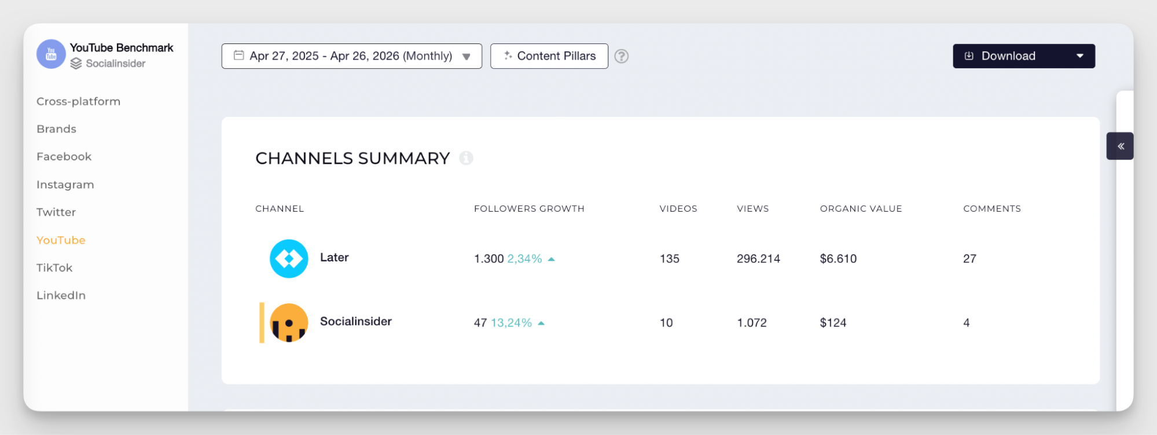Open the LinkedIn section
Image resolution: width=1157 pixels, height=435 pixels.
(x=61, y=296)
